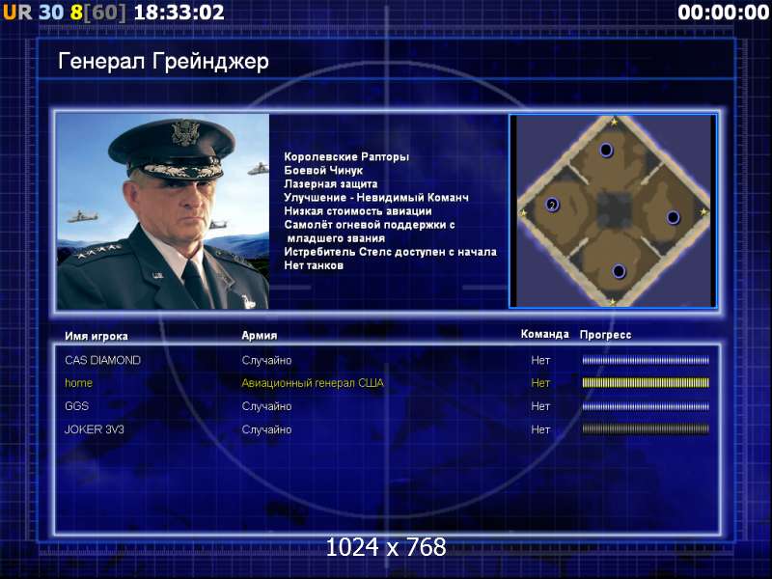Click "Случайно" army in GGS row
Screen dimensions: 772x579
pyautogui.click(x=267, y=406)
